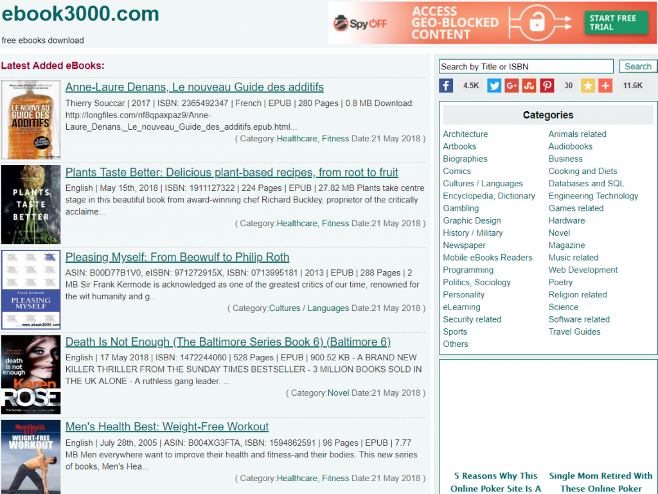Open the Audiobooks category
Screen dimensions: 658x494
coord(571,146)
